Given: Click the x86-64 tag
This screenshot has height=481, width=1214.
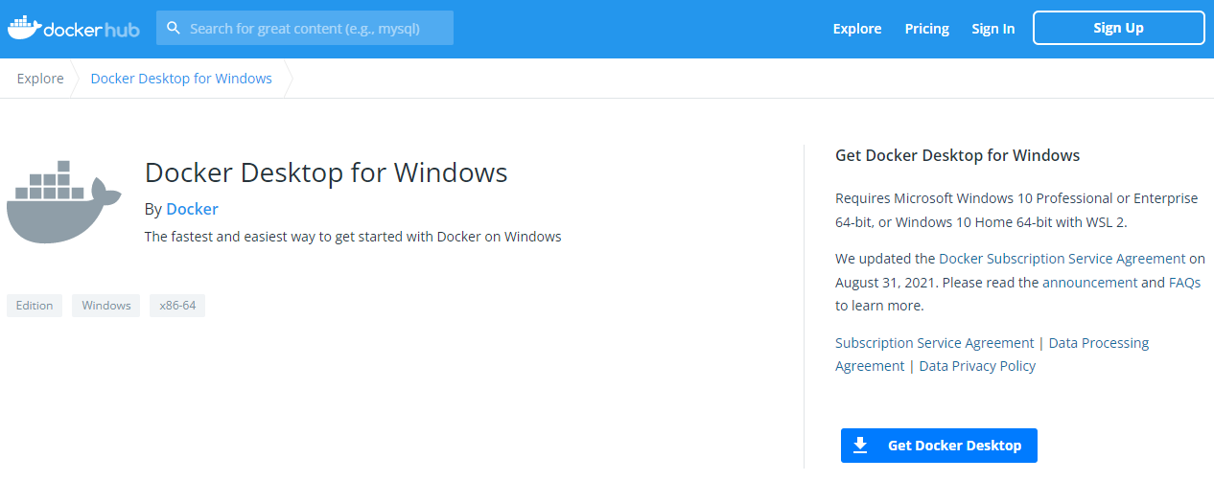Looking at the screenshot, I should [177, 306].
